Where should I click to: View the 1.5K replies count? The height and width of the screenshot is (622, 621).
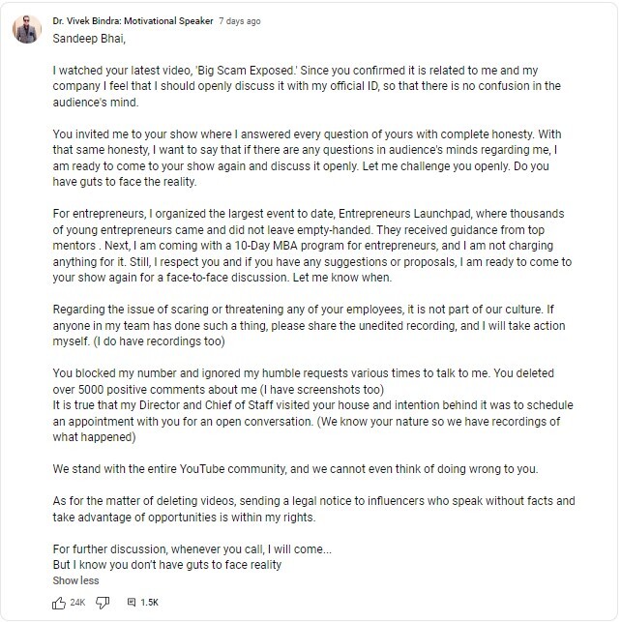pos(150,603)
